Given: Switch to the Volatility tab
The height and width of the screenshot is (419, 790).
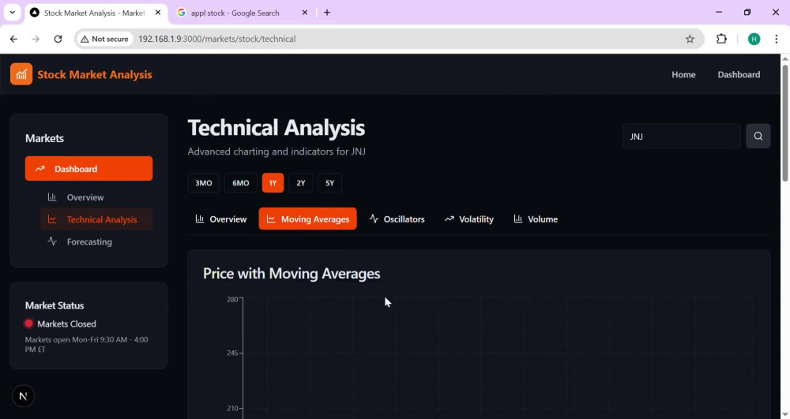Looking at the screenshot, I should (469, 219).
